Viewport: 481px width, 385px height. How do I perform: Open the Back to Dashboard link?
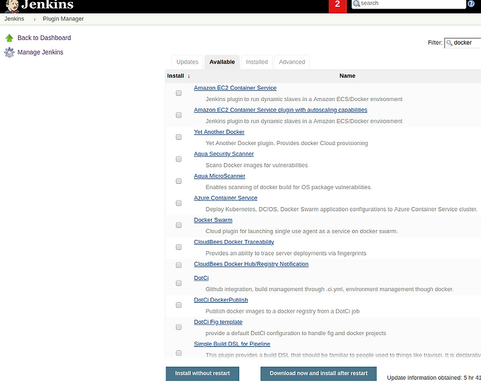[44, 37]
